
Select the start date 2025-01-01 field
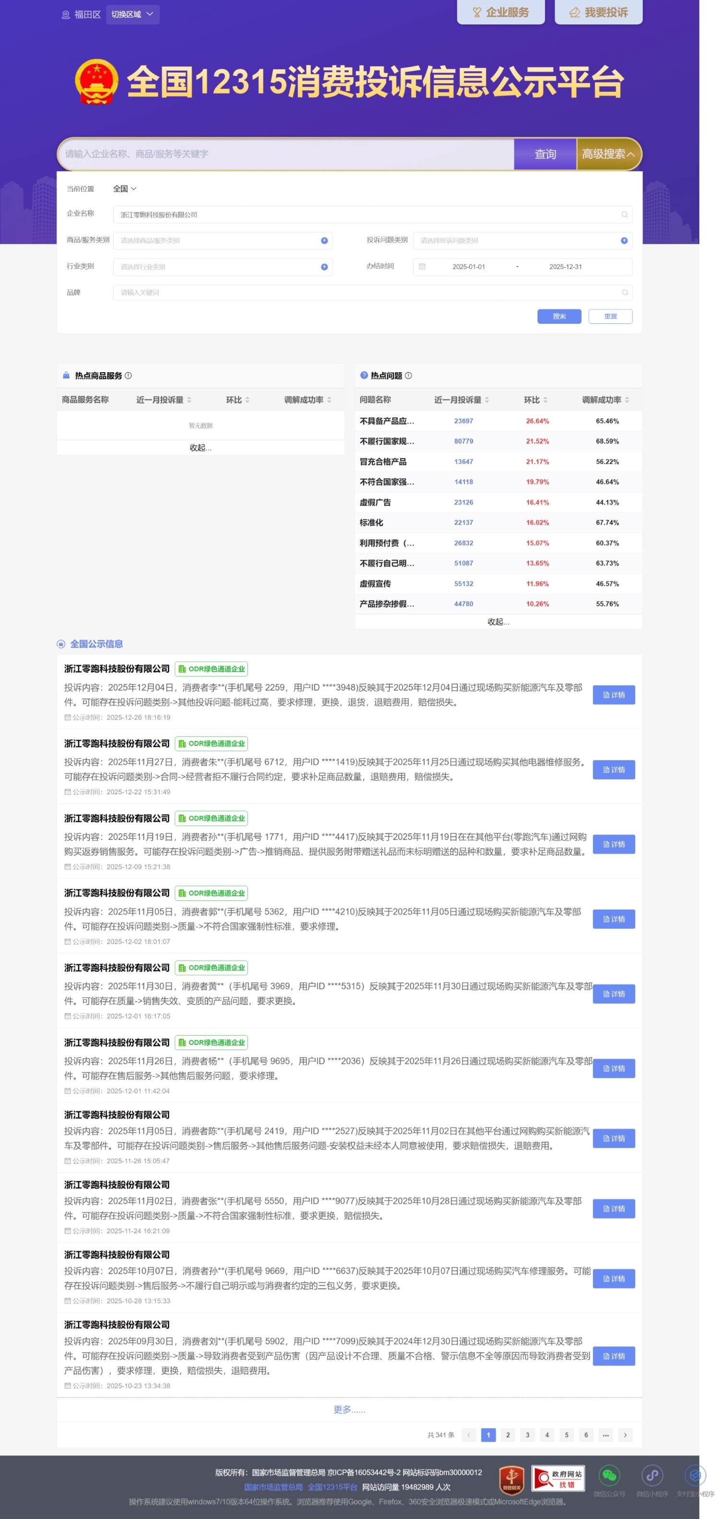(x=468, y=267)
